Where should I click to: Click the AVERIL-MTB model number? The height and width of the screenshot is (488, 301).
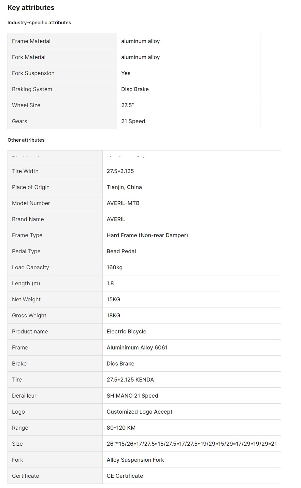tap(123, 203)
